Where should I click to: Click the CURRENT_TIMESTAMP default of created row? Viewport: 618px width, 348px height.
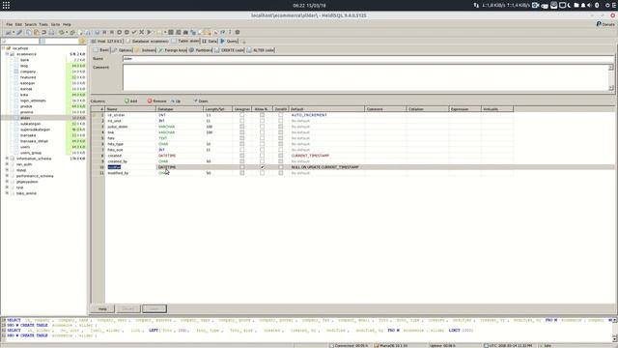(310, 156)
